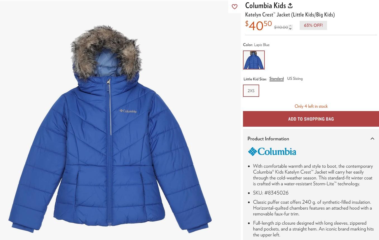Click Add to Shopping Bag

point(311,119)
